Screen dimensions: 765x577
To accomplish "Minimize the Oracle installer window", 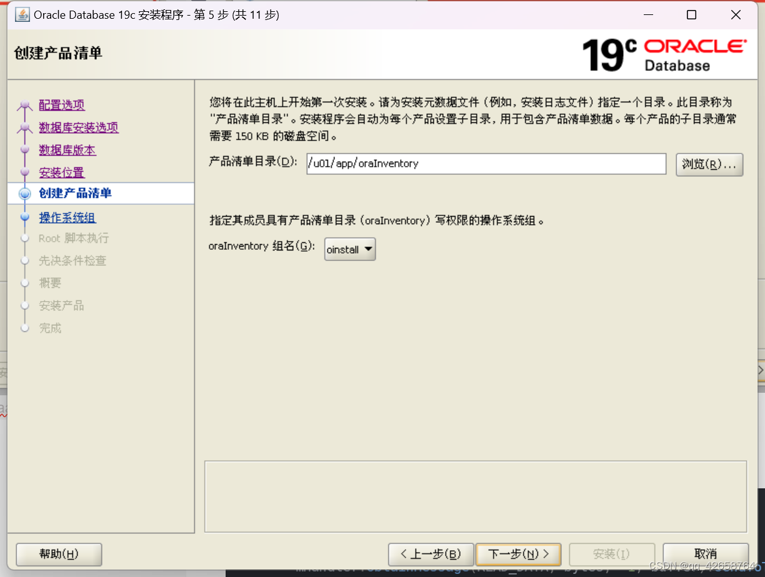I will (647, 15).
